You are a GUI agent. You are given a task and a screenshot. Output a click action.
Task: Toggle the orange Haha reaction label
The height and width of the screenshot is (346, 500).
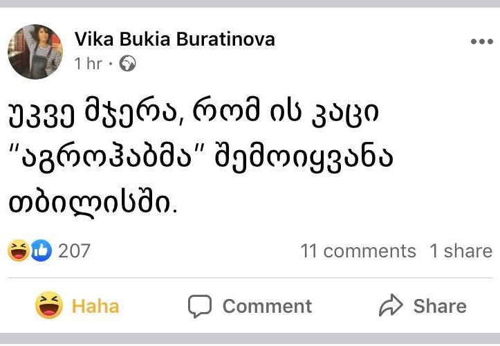point(95,306)
